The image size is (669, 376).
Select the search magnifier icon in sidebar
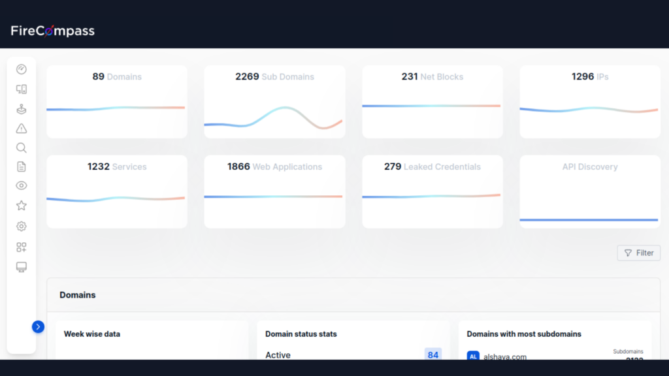21,148
